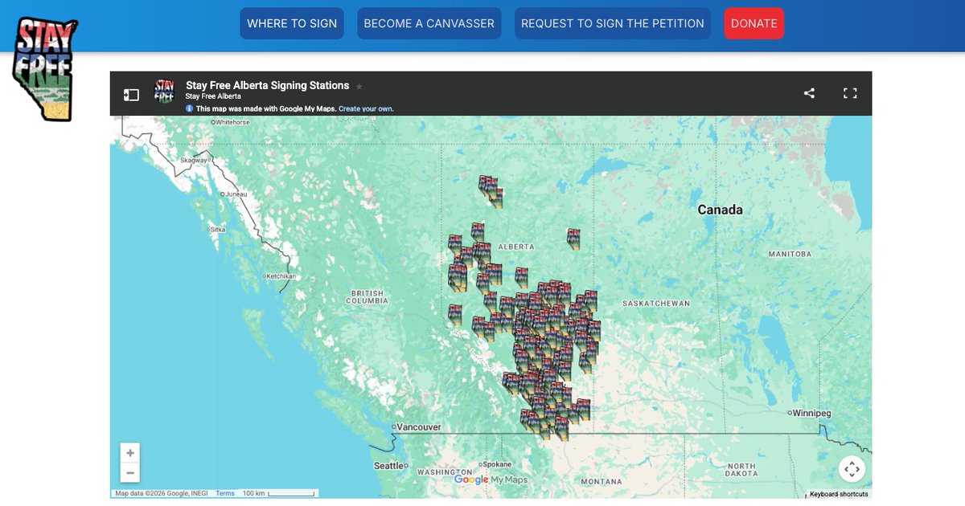Click the Ketchikan label on the map
The width and height of the screenshot is (965, 506).
pos(281,276)
